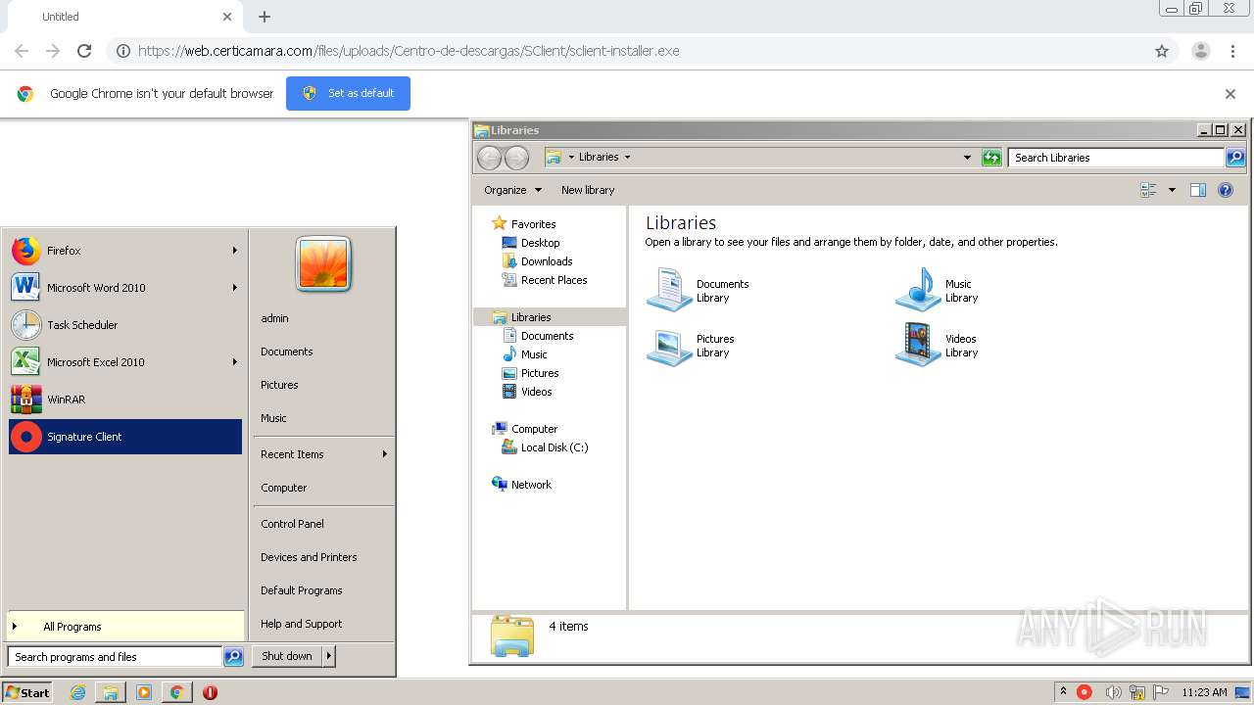1254x705 pixels.
Task: Reload the Chrome page
Action: click(84, 51)
